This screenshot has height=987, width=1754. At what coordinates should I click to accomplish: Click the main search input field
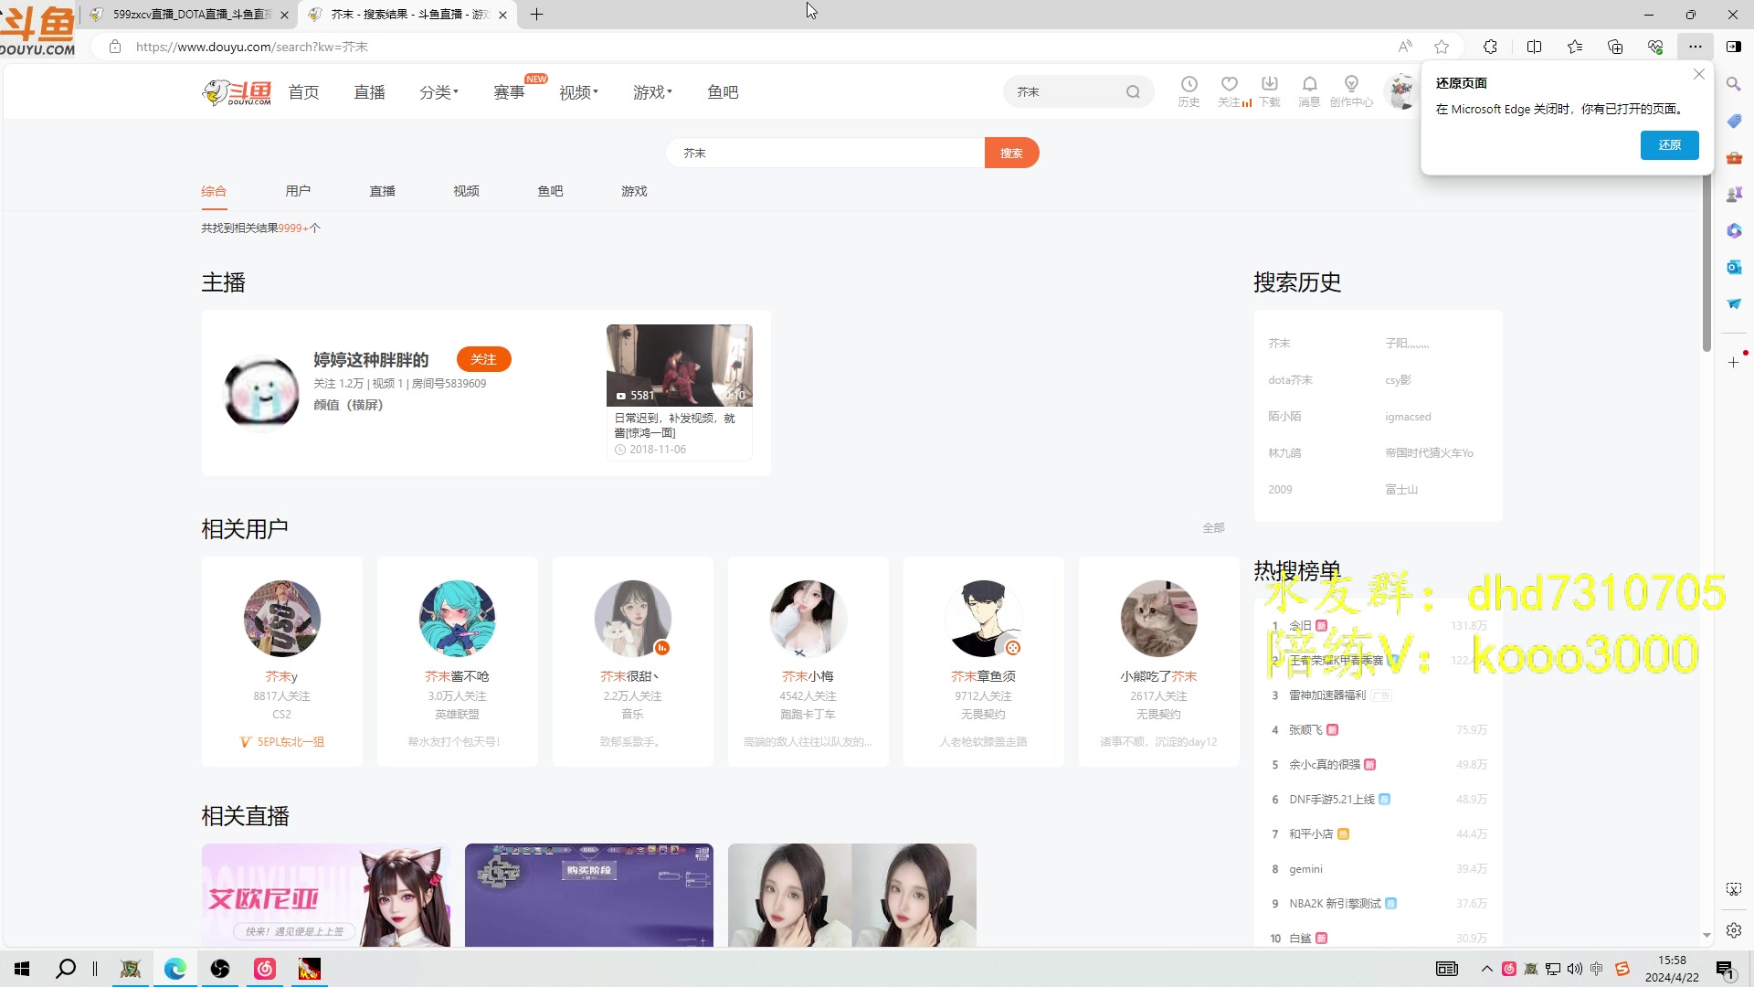tap(826, 153)
